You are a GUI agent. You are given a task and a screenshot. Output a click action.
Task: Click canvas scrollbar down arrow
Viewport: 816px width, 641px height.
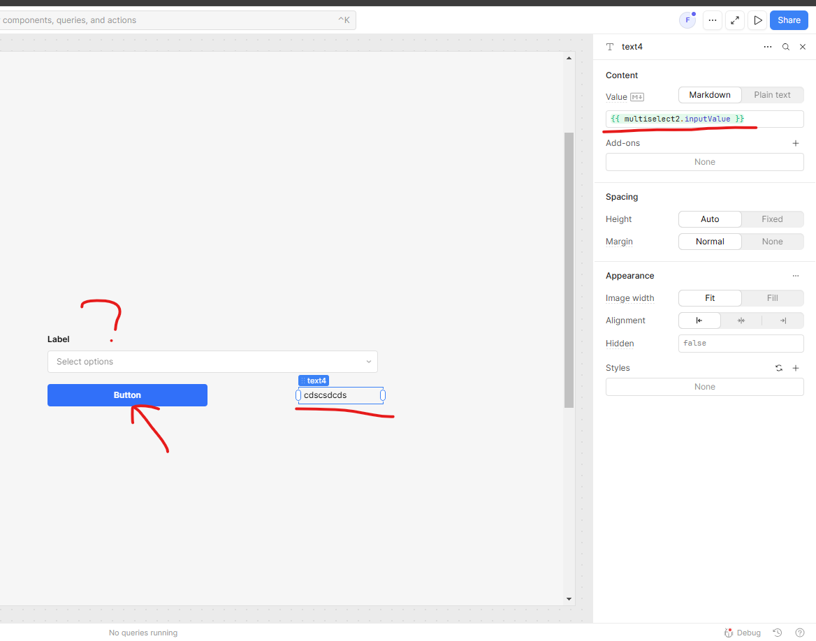click(x=569, y=599)
